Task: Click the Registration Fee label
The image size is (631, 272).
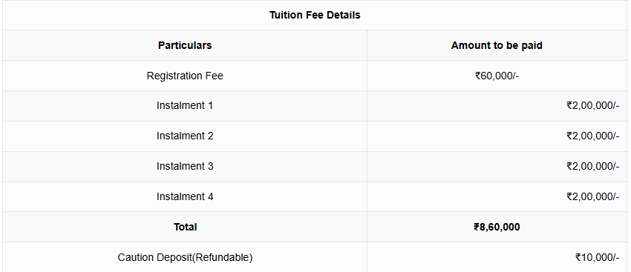Action: pos(185,76)
